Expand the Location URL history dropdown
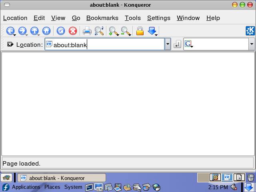The width and height of the screenshot is (256, 192). 168,44
